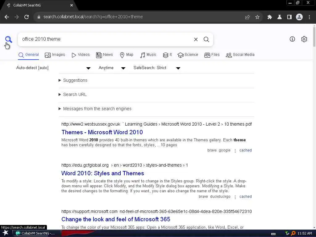This screenshot has width=316, height=237.
Task: Click the lock icon in address bar
Action: 39,17
